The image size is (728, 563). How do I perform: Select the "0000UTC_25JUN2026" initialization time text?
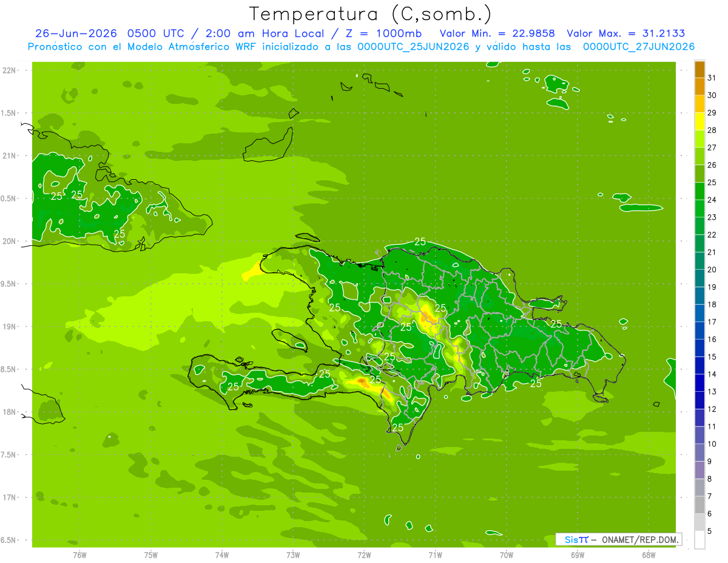(x=413, y=47)
